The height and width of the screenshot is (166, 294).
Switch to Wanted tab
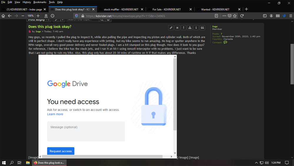(x=215, y=9)
